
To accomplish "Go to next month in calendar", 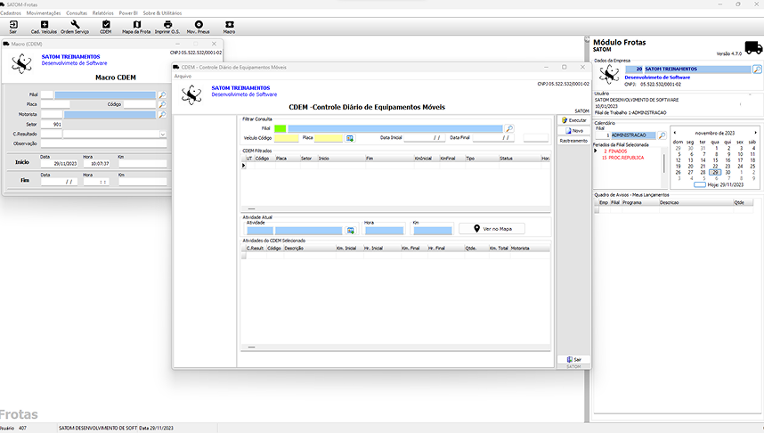I will (756, 133).
